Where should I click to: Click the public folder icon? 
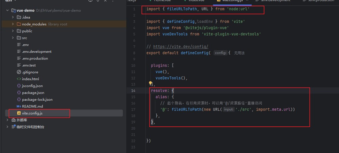[19, 31]
